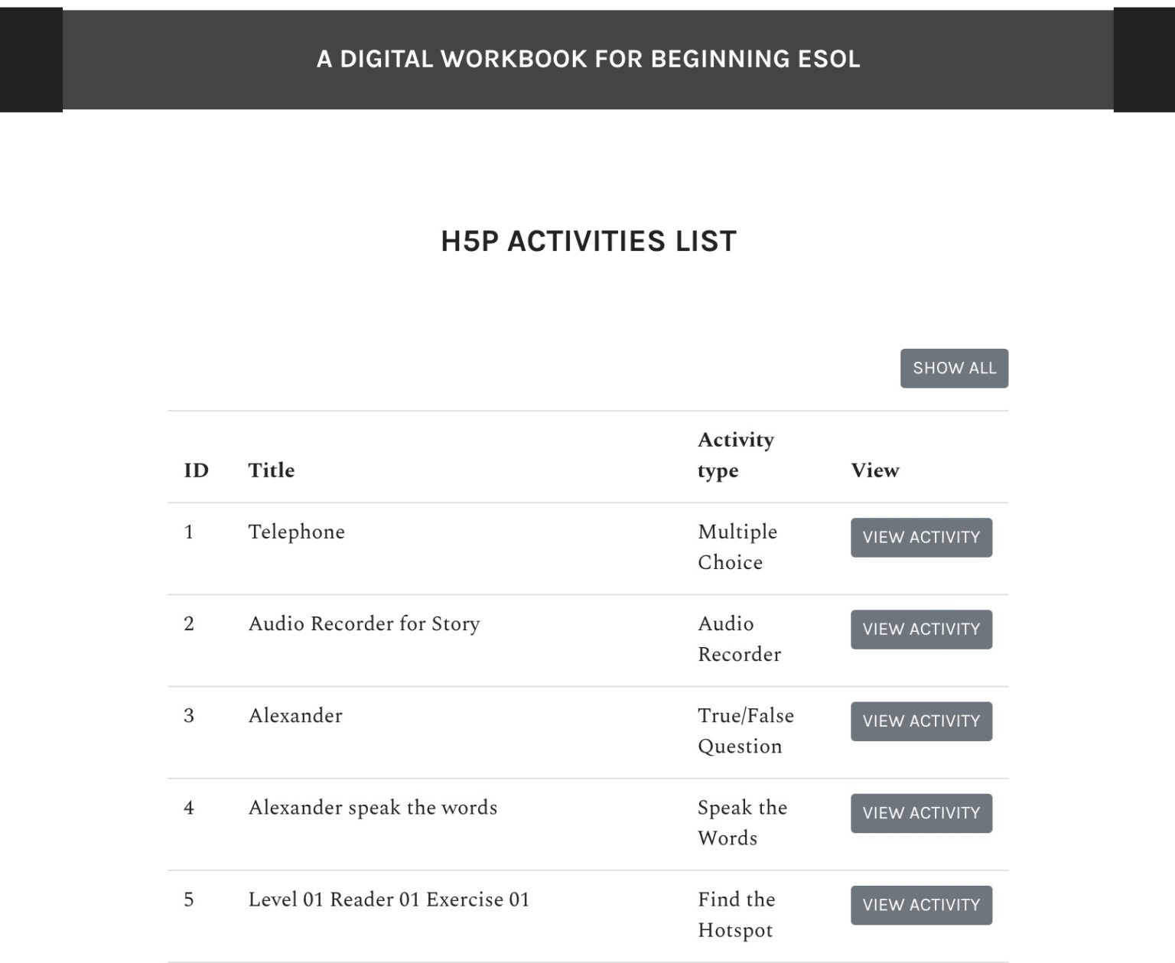Select the Telephone title text
This screenshot has height=963, width=1175.
point(297,532)
